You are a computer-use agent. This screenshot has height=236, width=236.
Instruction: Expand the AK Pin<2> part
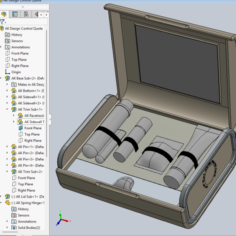coord(7,153)
